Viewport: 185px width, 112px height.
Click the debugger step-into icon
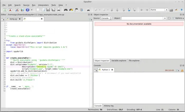(x=124, y=10)
